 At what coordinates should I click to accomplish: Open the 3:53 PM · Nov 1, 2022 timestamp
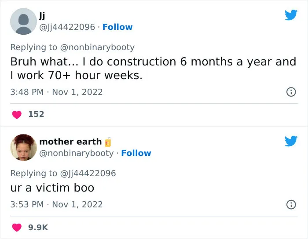(x=56, y=204)
